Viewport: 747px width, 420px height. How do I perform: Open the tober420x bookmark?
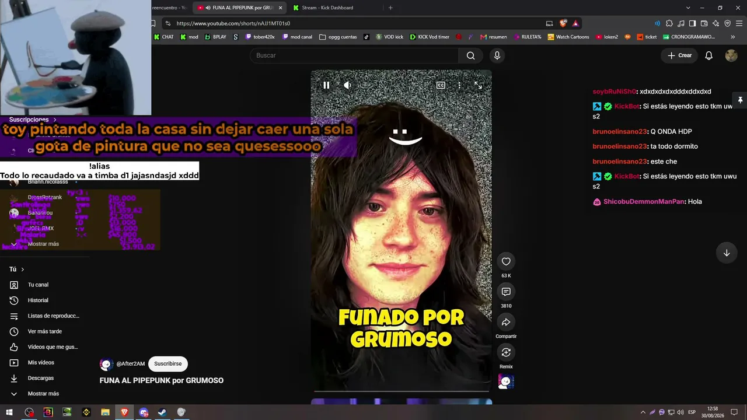pos(260,37)
